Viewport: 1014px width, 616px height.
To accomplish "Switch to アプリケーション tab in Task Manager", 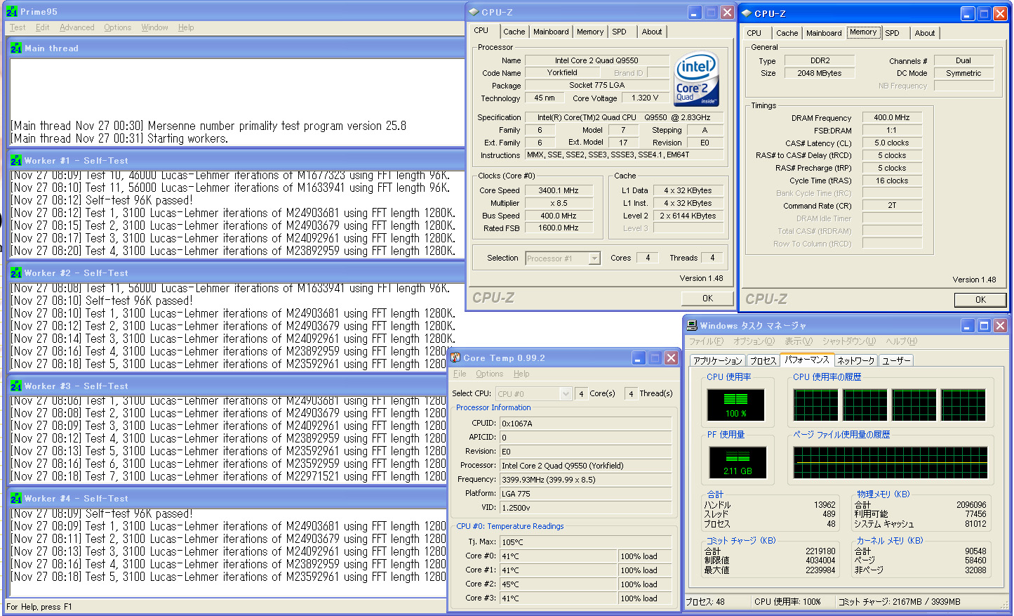I will [718, 360].
